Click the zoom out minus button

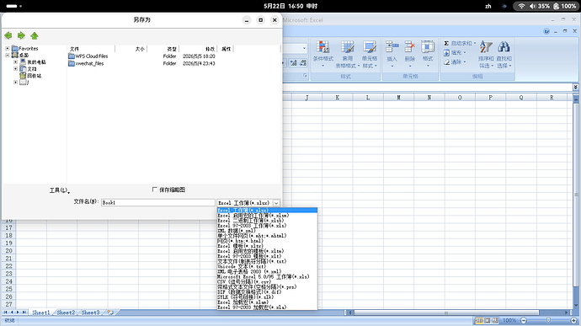tap(524, 320)
